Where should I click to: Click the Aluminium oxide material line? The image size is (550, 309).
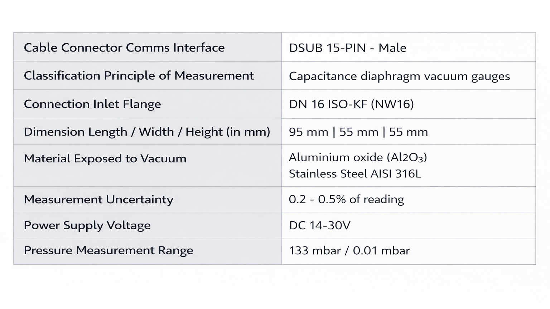coord(358,157)
